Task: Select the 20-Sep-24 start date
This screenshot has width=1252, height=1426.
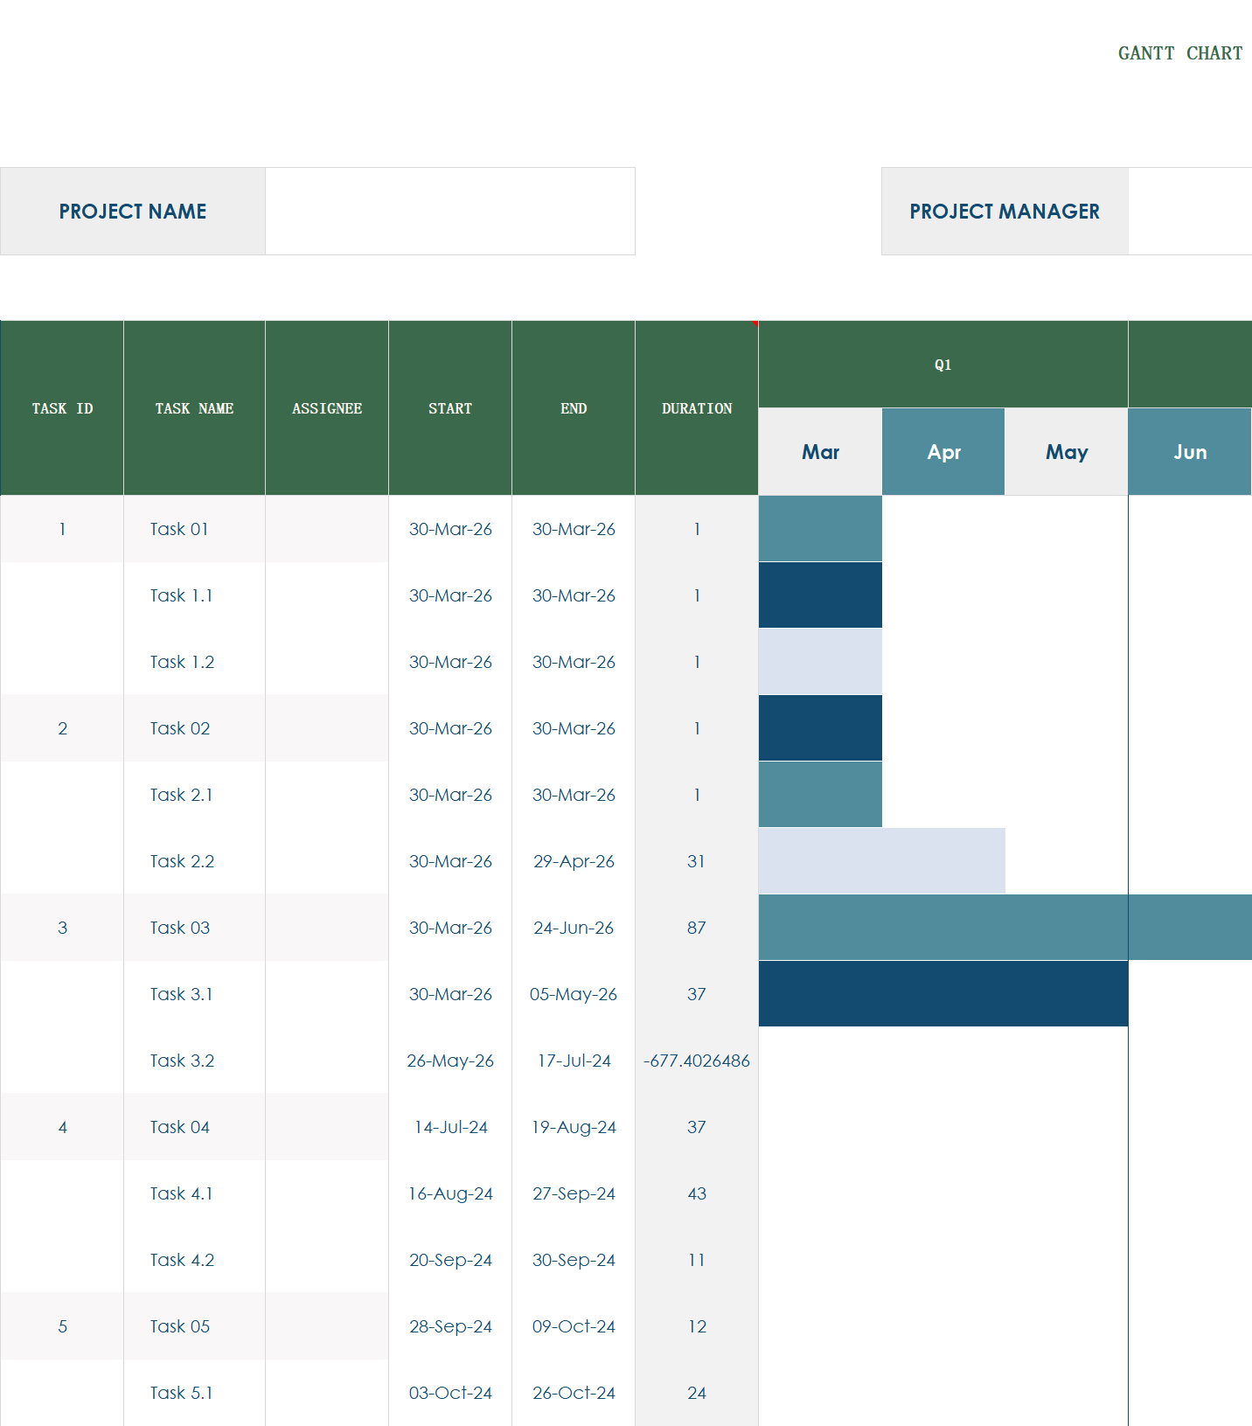Action: point(450,1260)
